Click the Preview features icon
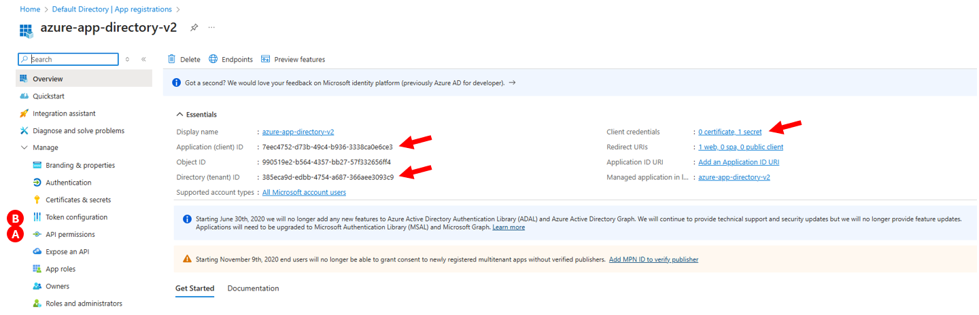 [266, 59]
